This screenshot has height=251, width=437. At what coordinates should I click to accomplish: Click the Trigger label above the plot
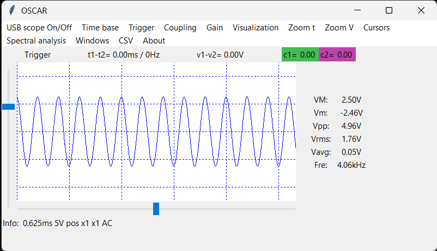[x=38, y=55]
